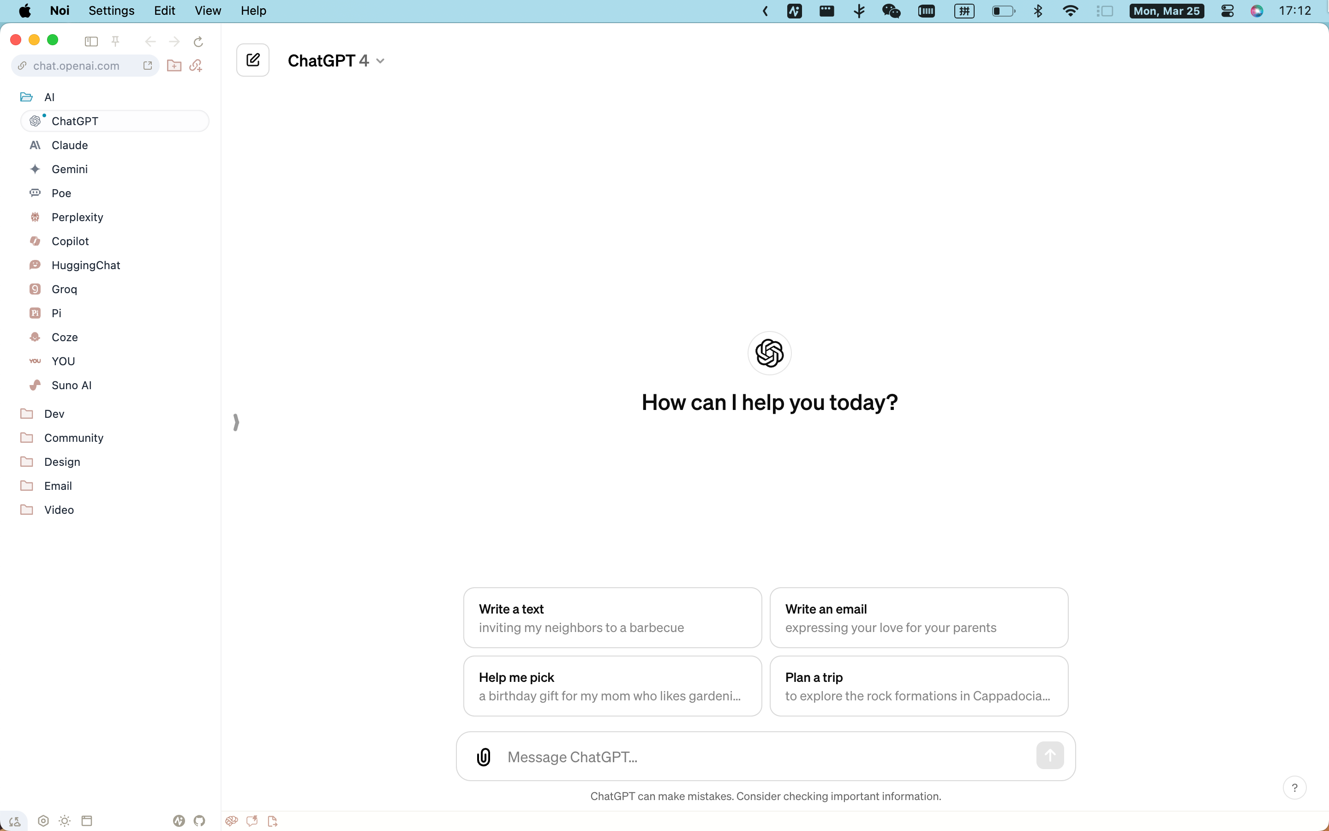Open the GitHub icon link
Viewport: 1329px width, 831px height.
pos(199,820)
